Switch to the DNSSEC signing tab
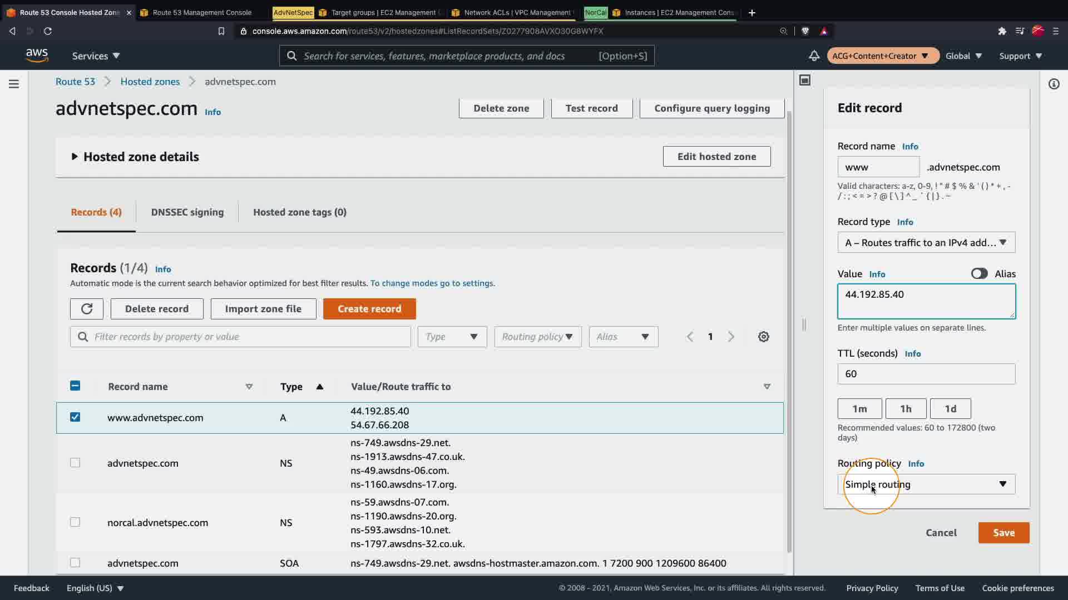The image size is (1068, 600). tap(187, 212)
